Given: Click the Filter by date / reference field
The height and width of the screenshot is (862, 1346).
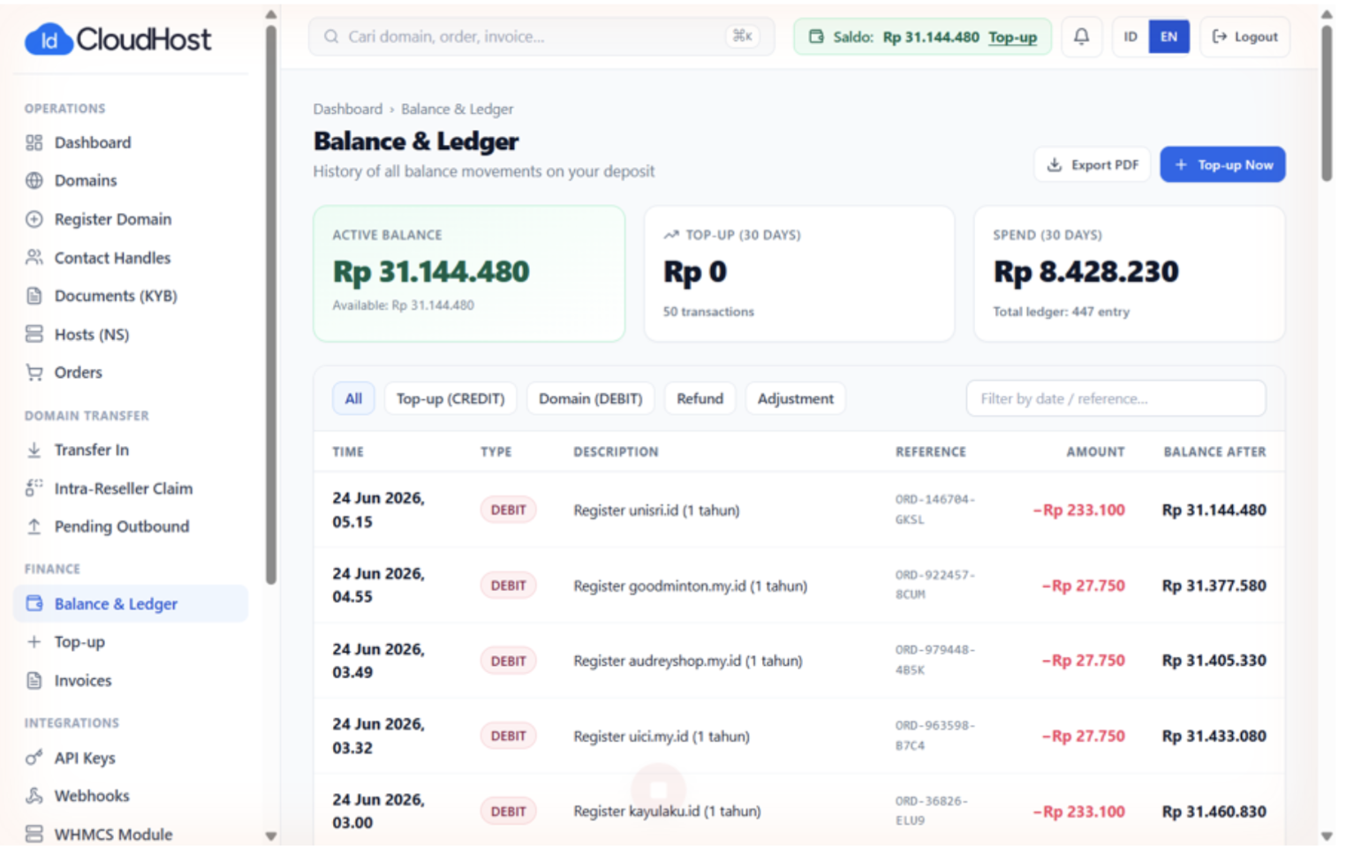Looking at the screenshot, I should (x=1116, y=399).
